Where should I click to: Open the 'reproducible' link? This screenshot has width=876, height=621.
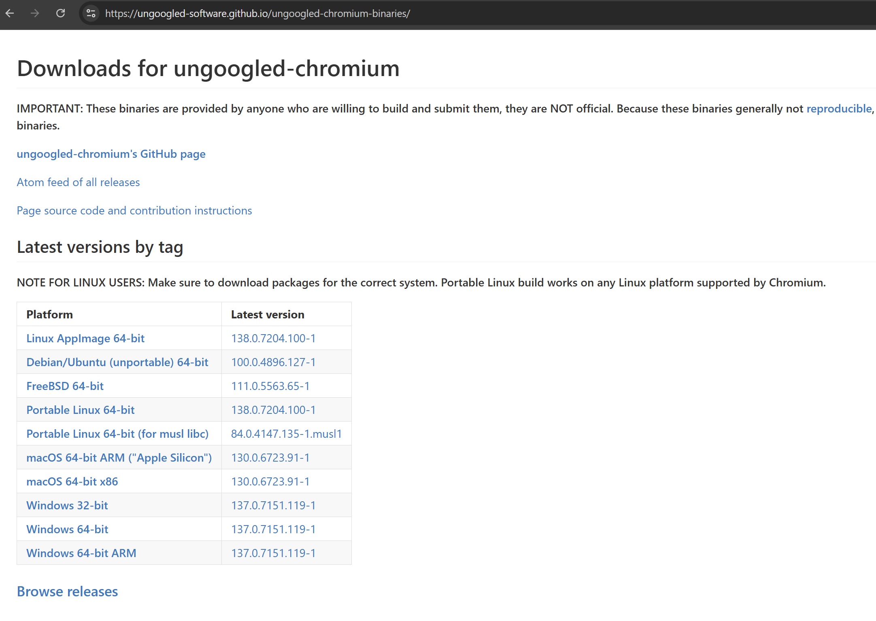pyautogui.click(x=839, y=108)
